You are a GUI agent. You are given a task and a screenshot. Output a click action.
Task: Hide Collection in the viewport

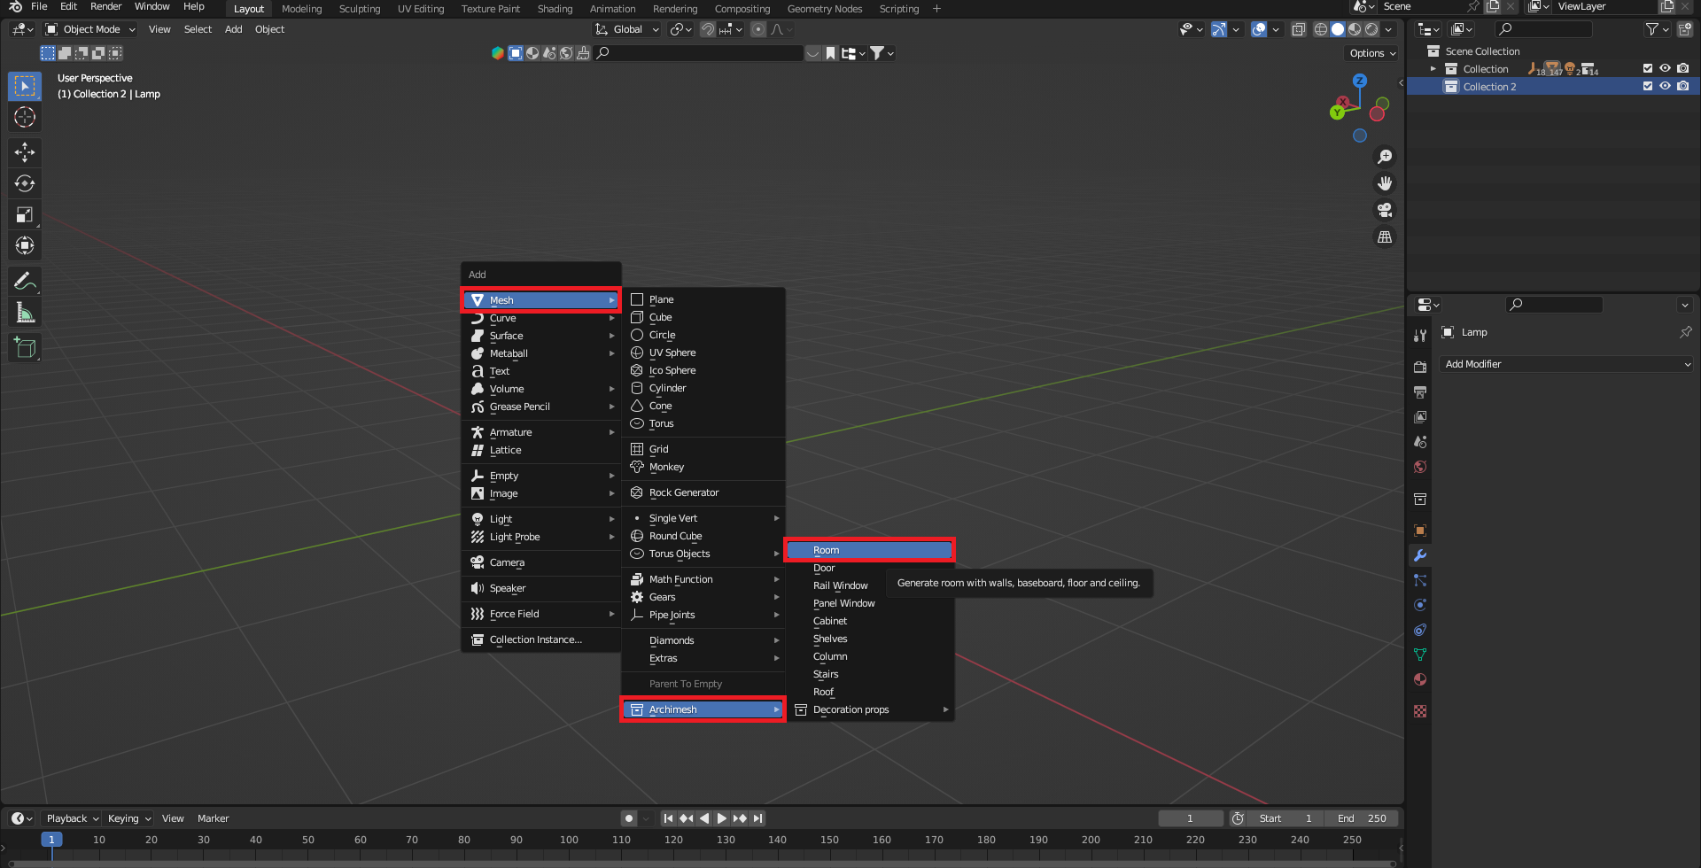[x=1665, y=68]
